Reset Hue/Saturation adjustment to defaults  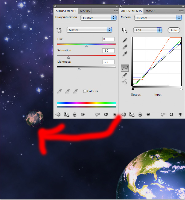pos(106,115)
